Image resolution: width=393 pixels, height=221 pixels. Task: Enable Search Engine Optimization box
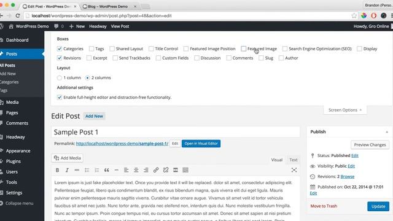[x=285, y=48]
